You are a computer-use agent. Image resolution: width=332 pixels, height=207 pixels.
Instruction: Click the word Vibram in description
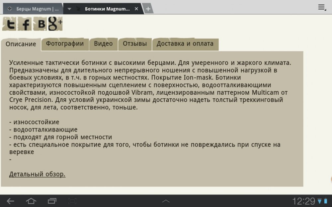coord(142,92)
